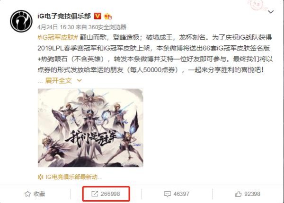This screenshot has height=203, width=284.
Task: Expand full post with 展开全文
Action: [x=59, y=81]
